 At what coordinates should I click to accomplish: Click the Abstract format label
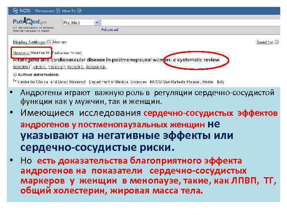60,42
